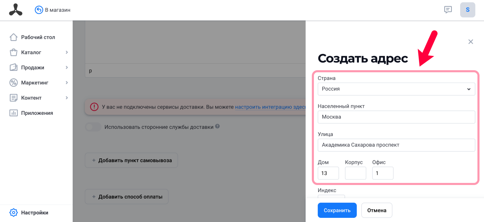Click the back arrow icon beside В магазин
Image resolution: width=484 pixels, height=222 pixels.
tap(39, 10)
